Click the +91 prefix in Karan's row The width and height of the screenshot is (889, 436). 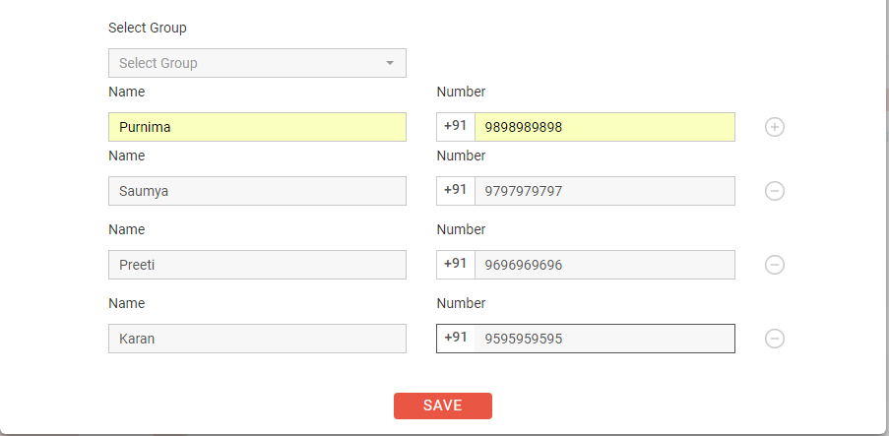455,338
